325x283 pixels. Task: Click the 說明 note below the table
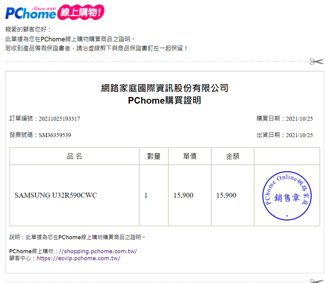[x=77, y=237]
